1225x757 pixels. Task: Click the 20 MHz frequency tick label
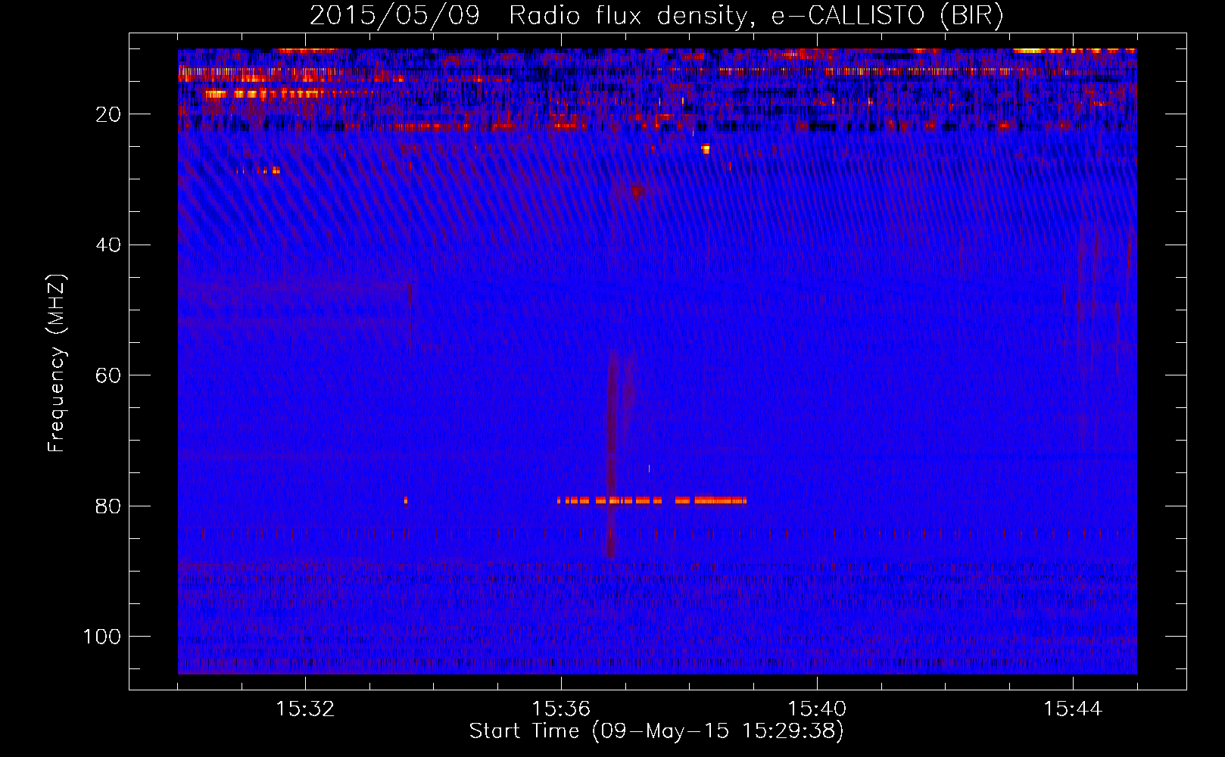point(108,114)
